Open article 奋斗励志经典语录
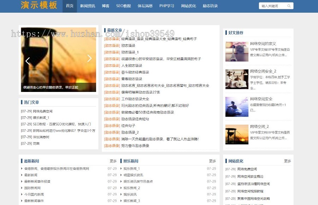The width and height of the screenshot is (318, 205). [x=135, y=72]
